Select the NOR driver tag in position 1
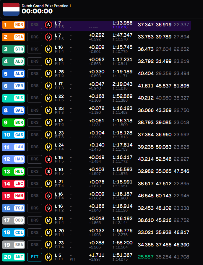This screenshot has width=203, height=265. tap(13, 25)
